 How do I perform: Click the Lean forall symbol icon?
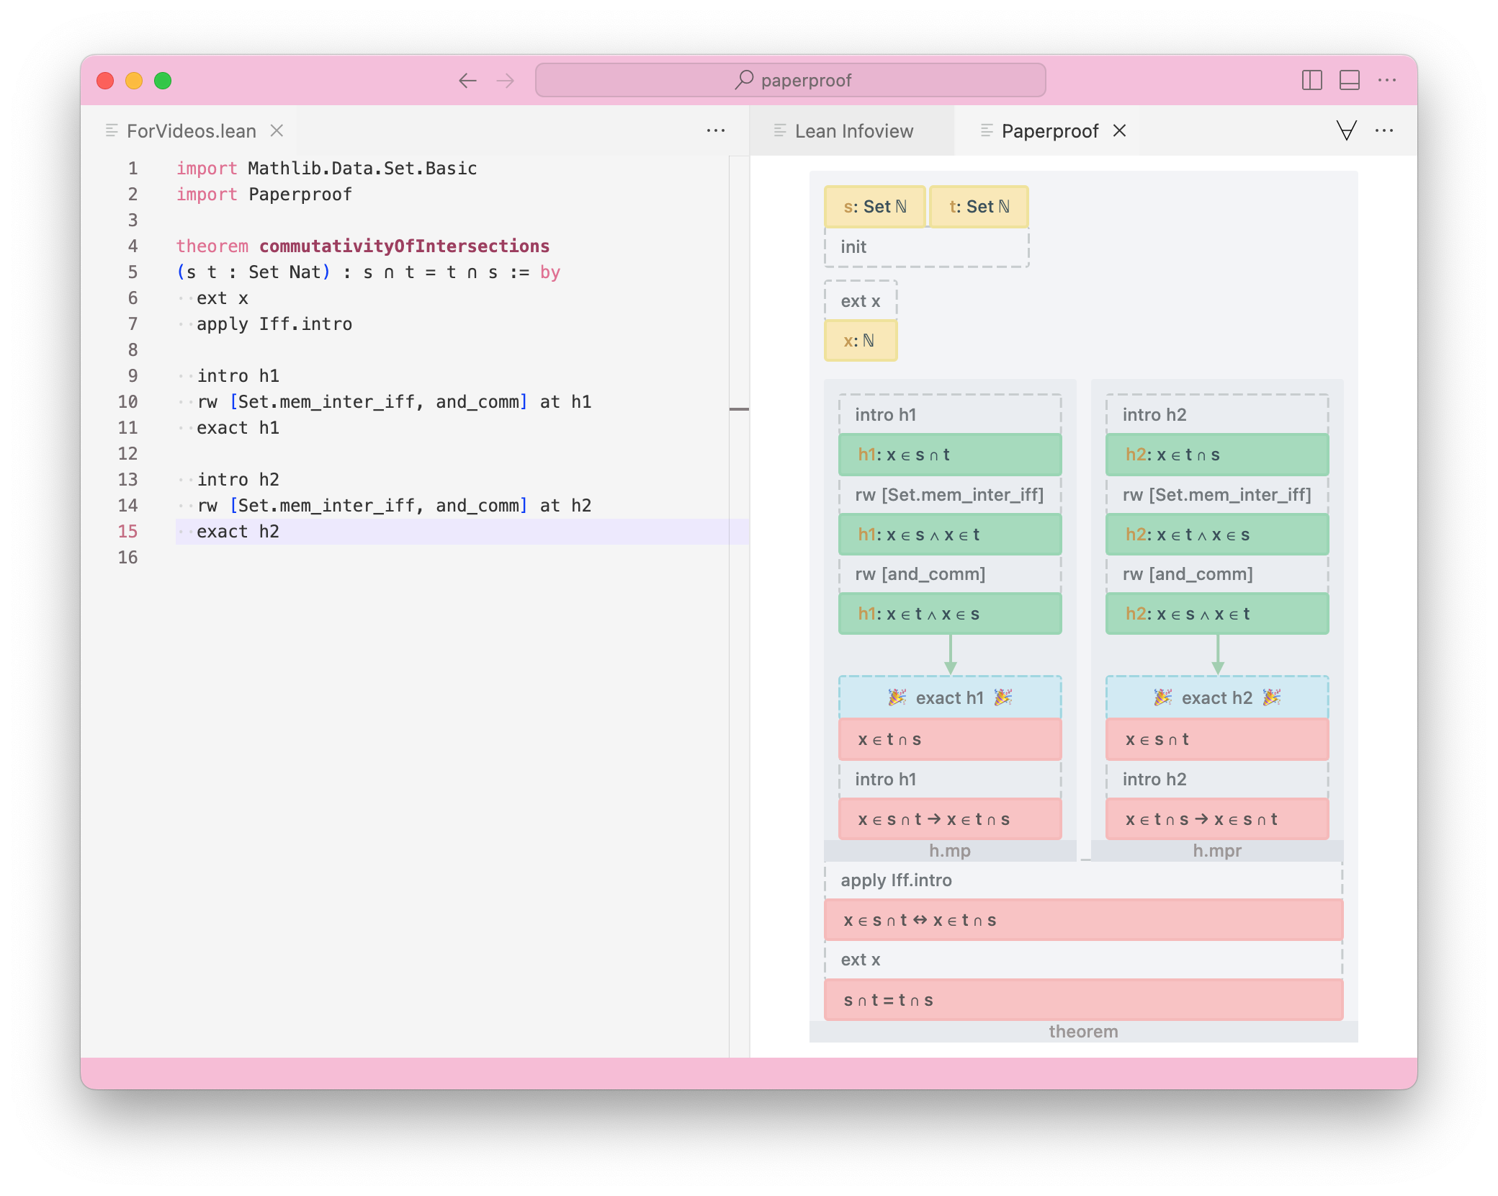1346,130
